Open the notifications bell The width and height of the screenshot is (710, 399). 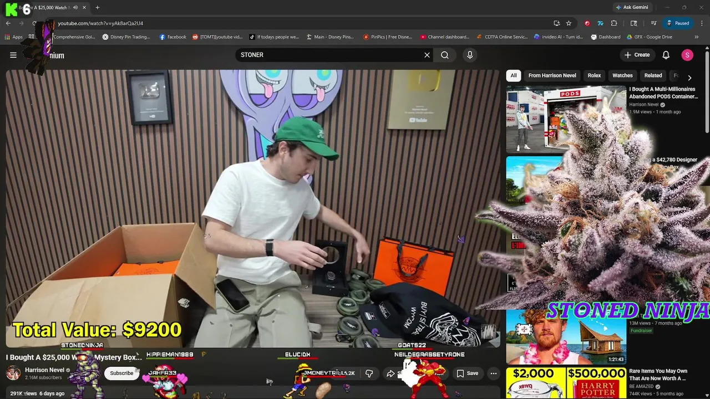(666, 55)
